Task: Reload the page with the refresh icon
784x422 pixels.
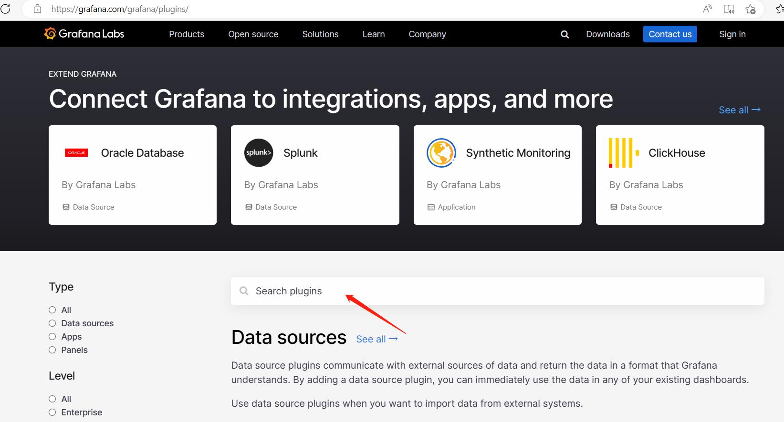Action: (5, 9)
